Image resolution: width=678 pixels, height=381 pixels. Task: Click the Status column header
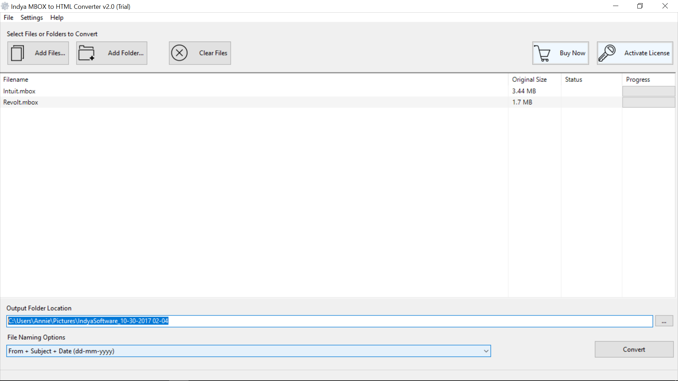(591, 80)
